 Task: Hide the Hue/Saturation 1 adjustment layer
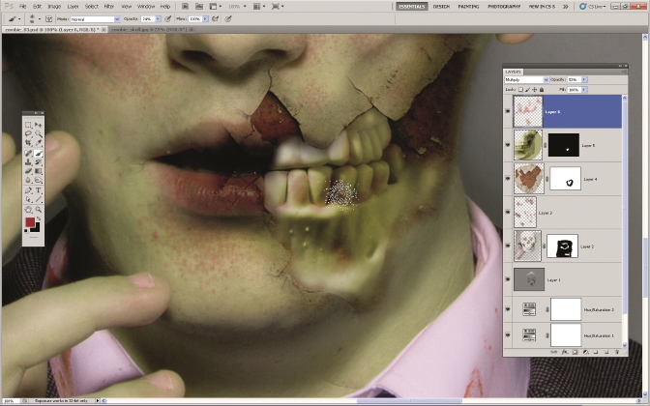pyautogui.click(x=508, y=335)
